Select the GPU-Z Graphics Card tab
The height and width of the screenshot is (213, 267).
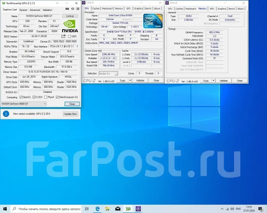click(x=10, y=10)
